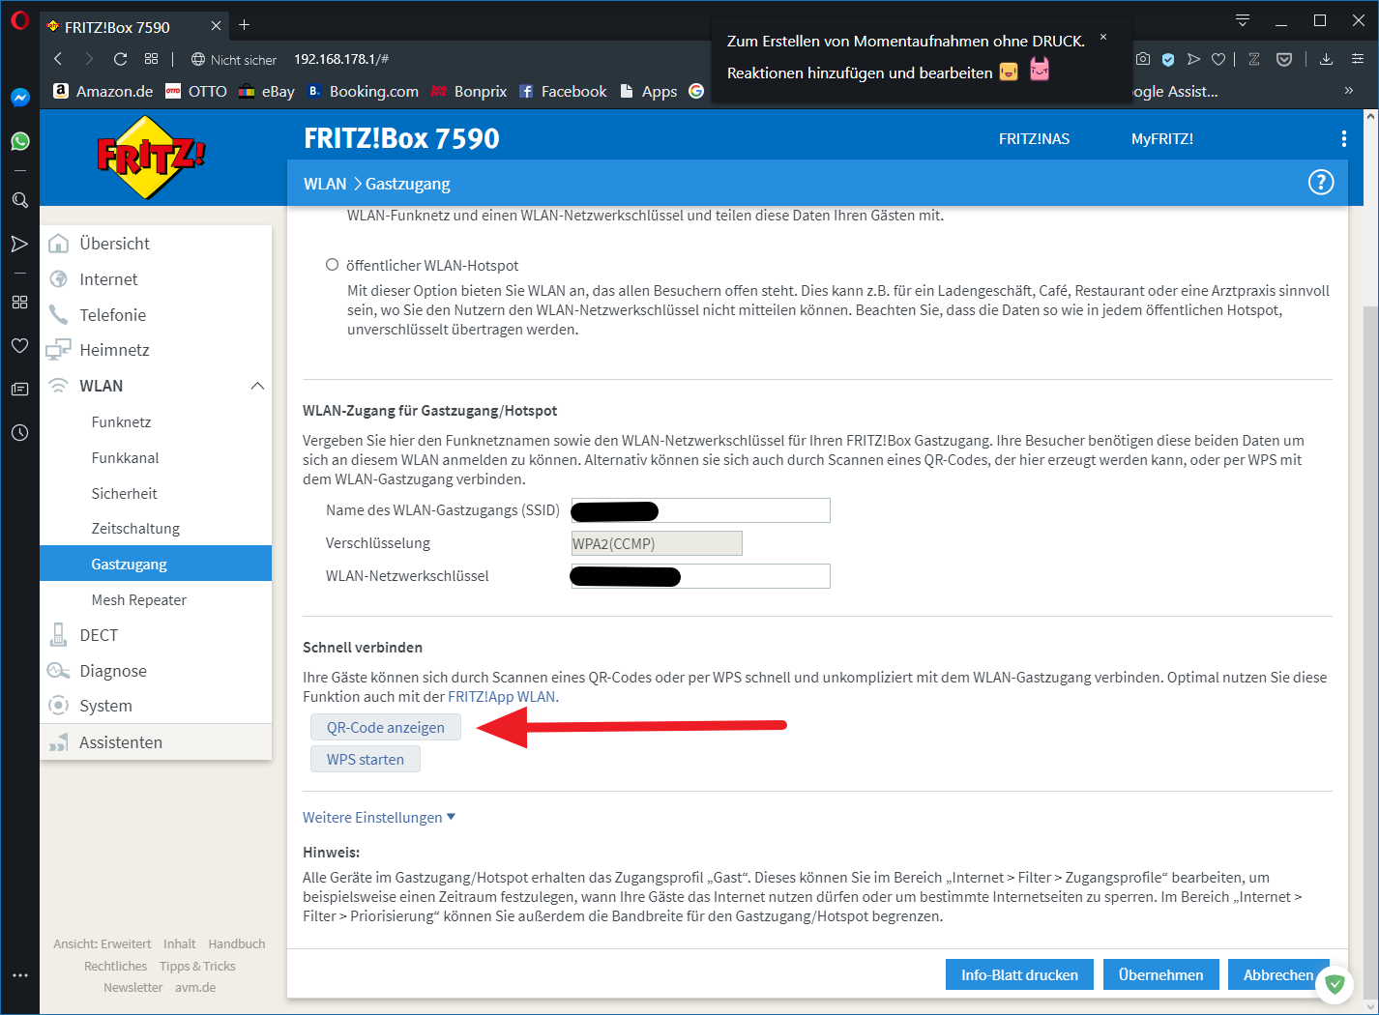Screen dimensions: 1379x1015
Task: Open FRITZ!Box three-dot user menu
Action: (1343, 138)
